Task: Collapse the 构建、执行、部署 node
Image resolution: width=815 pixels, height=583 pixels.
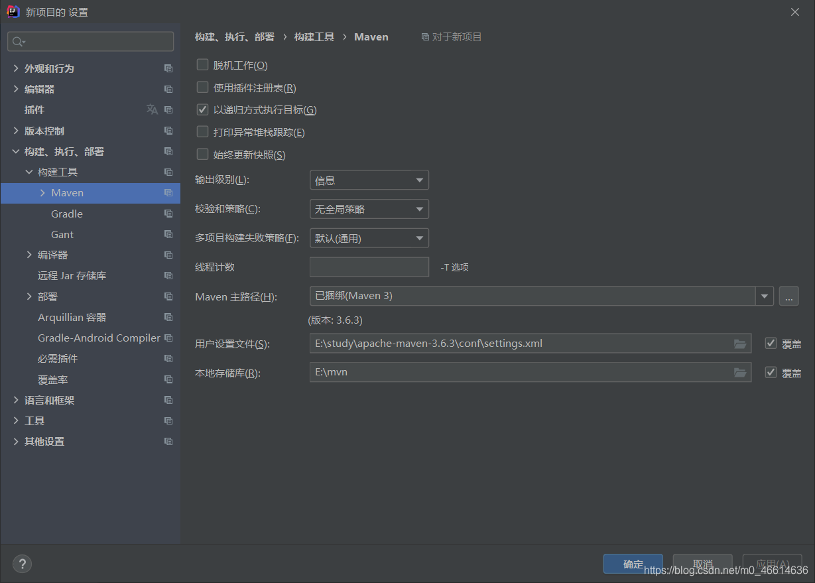Action: [x=16, y=151]
